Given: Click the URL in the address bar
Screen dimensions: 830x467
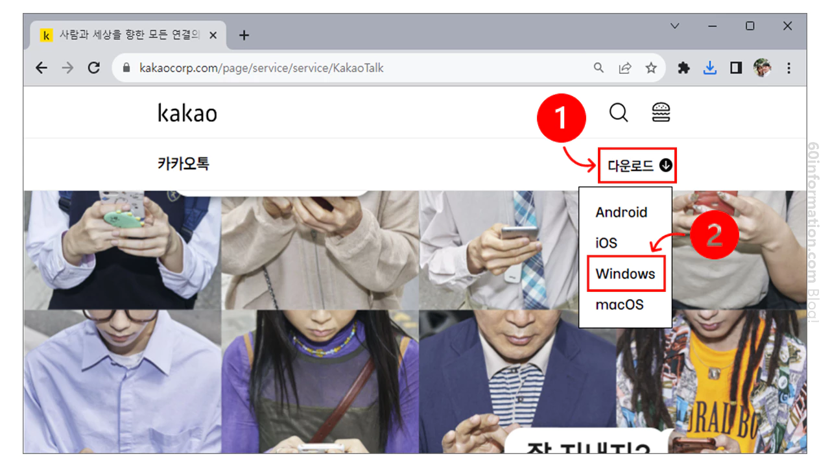Looking at the screenshot, I should 261,68.
